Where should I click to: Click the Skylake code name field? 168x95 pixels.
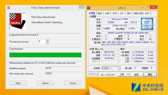pyautogui.click(x=111, y=22)
